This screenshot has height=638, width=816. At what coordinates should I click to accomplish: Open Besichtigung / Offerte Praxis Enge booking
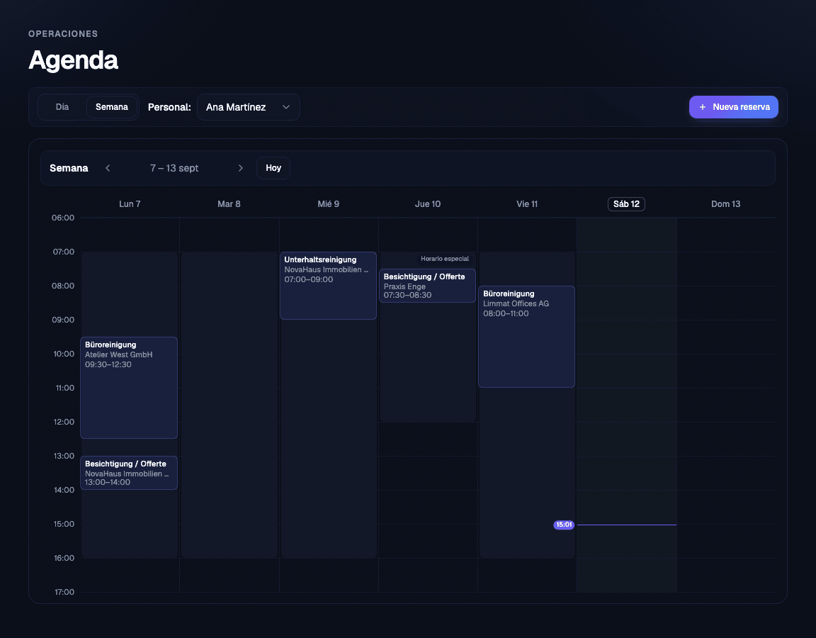[428, 286]
